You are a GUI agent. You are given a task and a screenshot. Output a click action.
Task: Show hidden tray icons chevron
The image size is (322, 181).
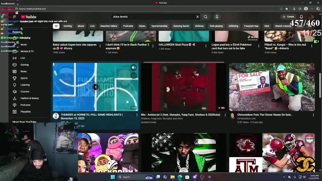point(284,177)
